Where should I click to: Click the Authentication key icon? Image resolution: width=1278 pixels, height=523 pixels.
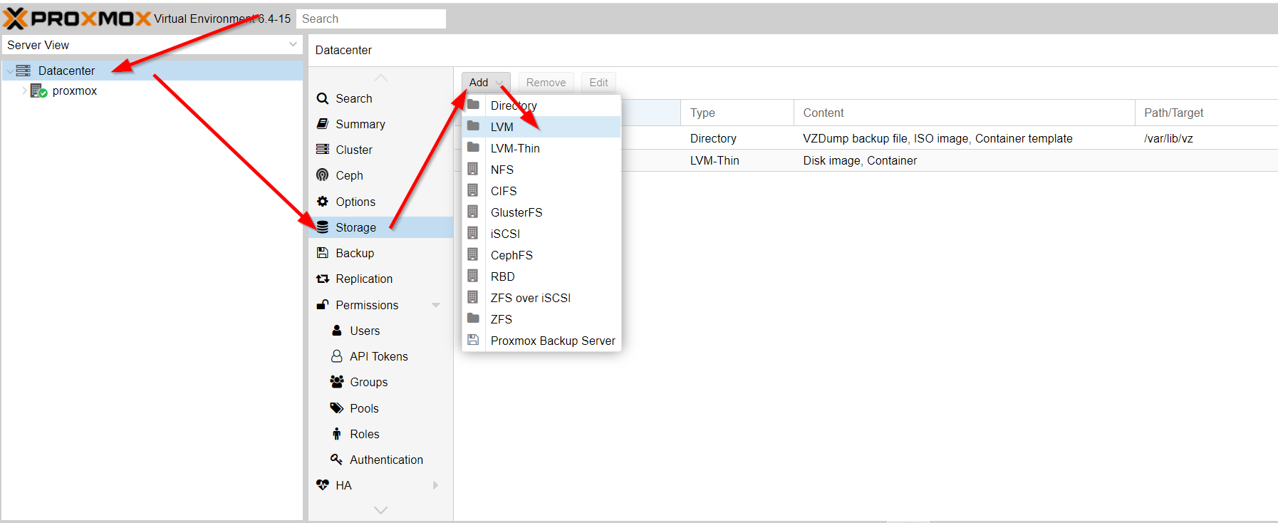[x=336, y=460]
